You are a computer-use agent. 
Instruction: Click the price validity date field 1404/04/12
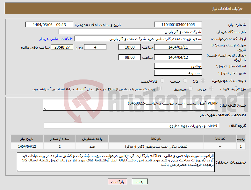pos(178,57)
